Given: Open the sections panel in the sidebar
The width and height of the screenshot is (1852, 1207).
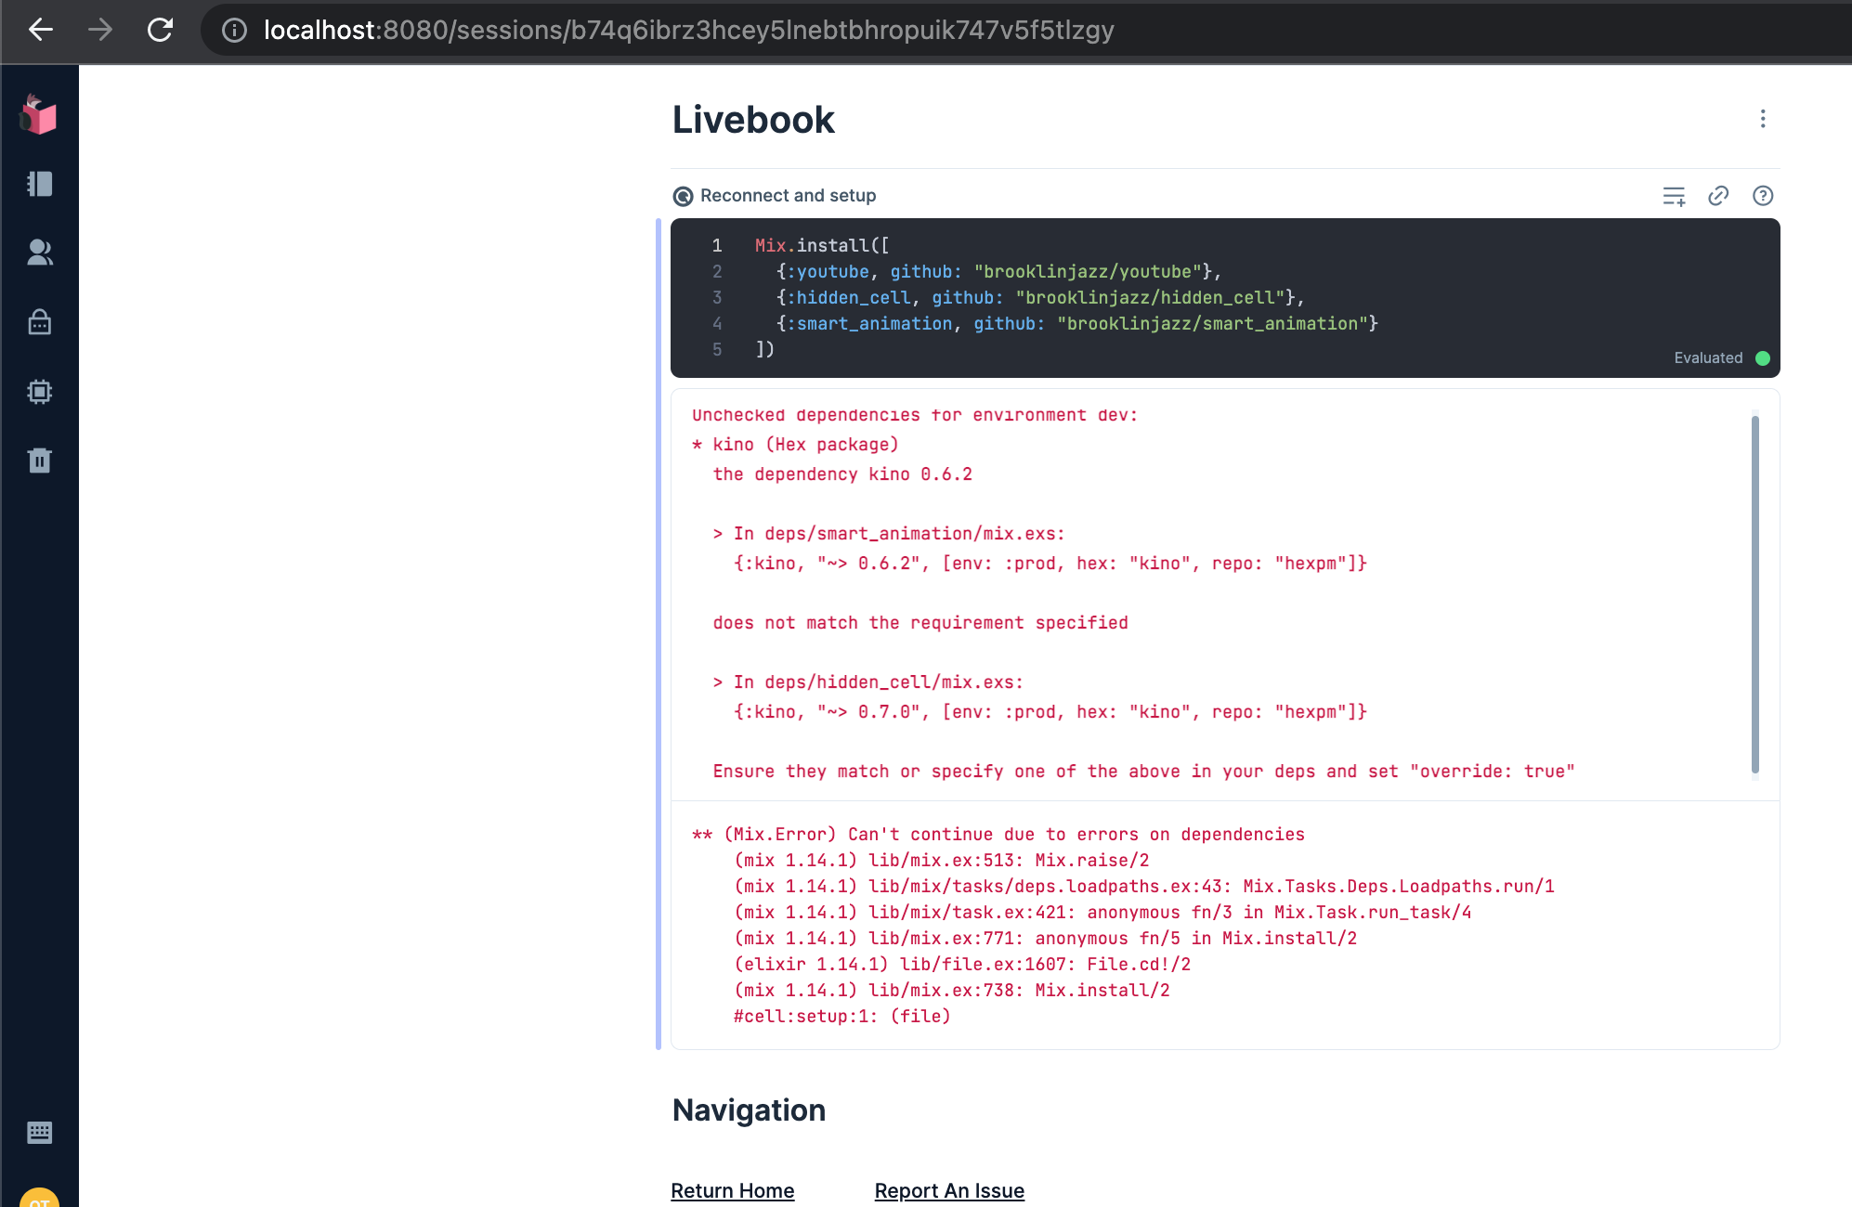Looking at the screenshot, I should click(39, 184).
